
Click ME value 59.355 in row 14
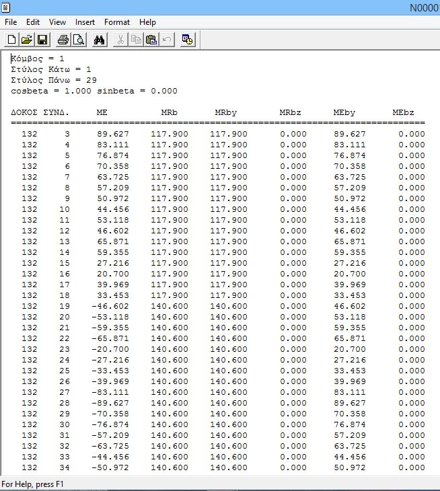113,252
